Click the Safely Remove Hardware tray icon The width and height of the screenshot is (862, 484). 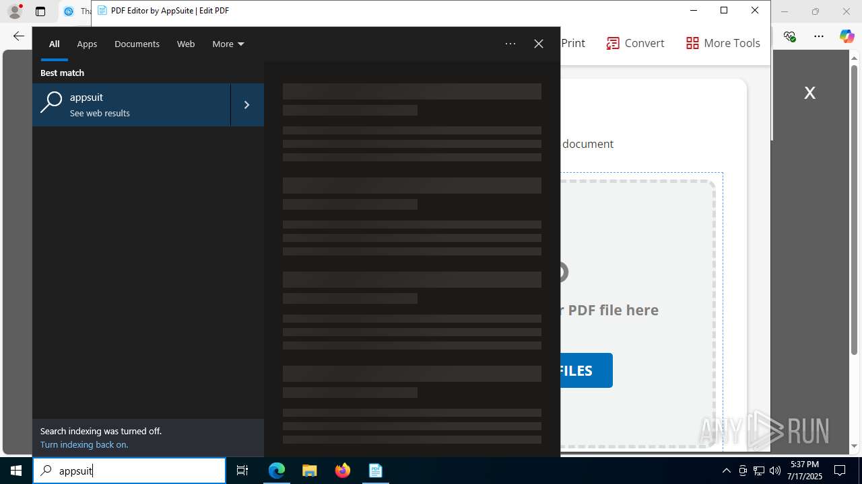click(x=743, y=471)
